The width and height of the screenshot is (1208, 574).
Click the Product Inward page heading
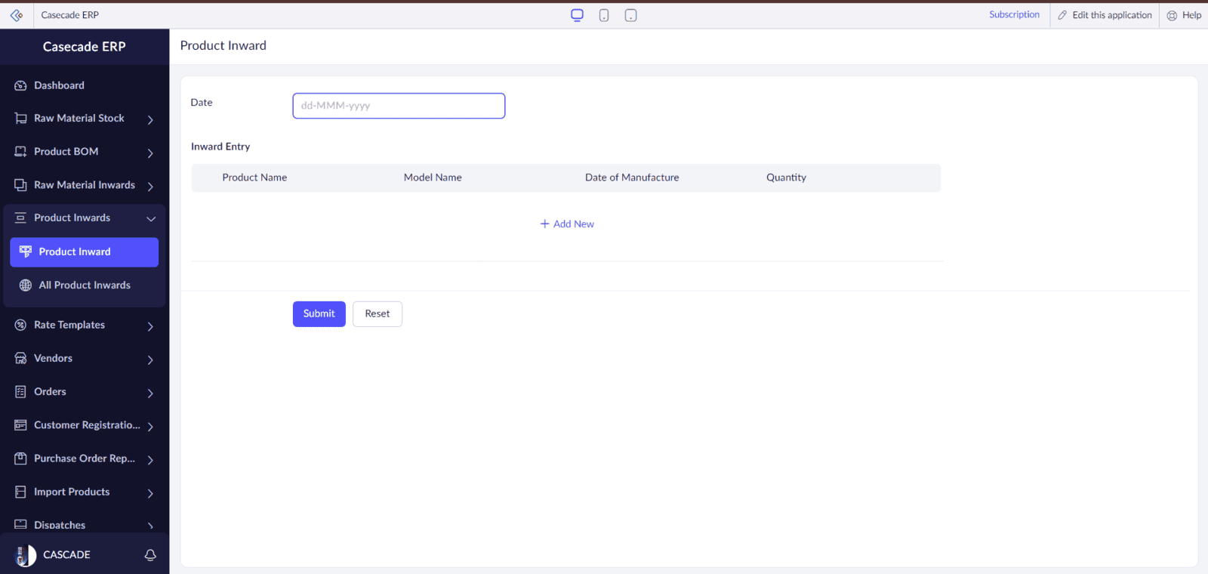[223, 45]
